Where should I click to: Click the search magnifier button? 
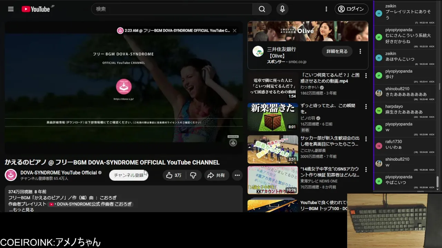[x=262, y=9]
